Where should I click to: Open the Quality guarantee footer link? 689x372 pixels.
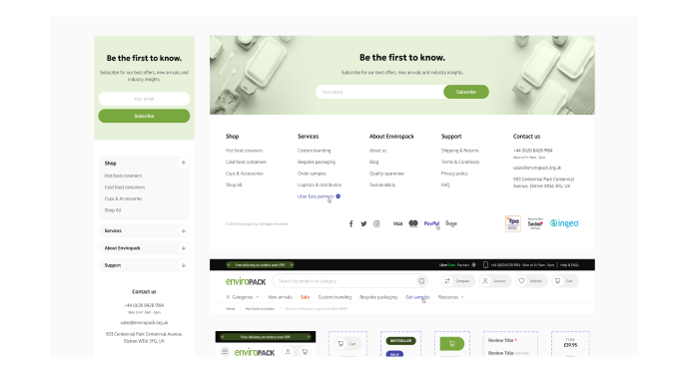pyautogui.click(x=386, y=174)
